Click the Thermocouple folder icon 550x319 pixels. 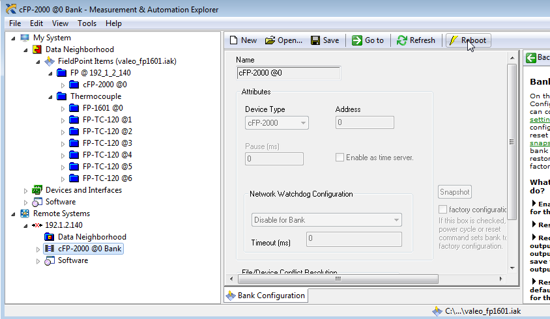point(62,96)
